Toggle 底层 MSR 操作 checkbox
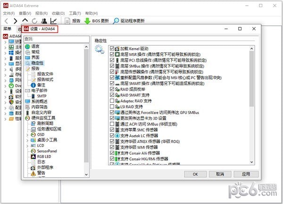This screenshot has width=283, height=204. coord(112,54)
